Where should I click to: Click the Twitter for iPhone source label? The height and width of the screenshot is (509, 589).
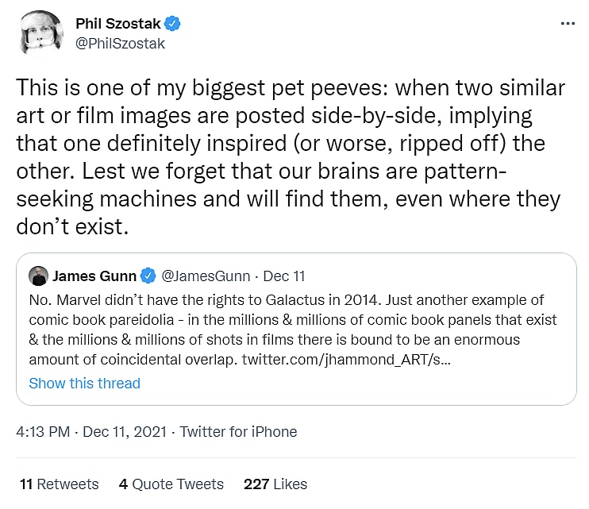(238, 432)
